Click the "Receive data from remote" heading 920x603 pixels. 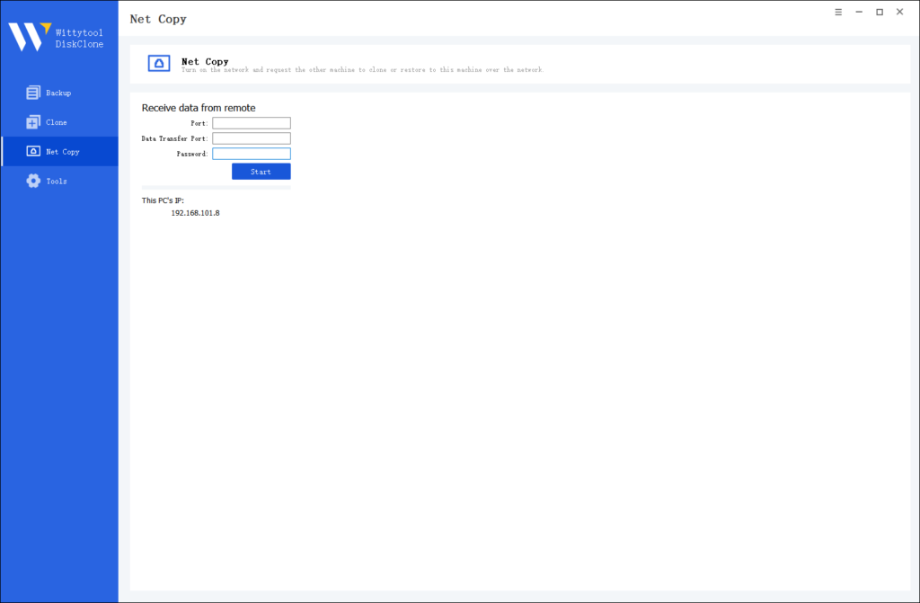pyautogui.click(x=199, y=108)
